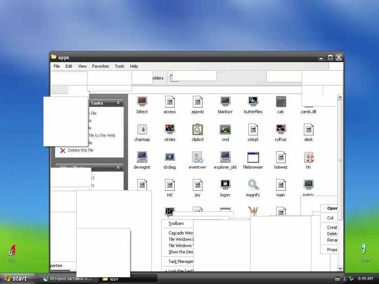Select the intl file icon

click(170, 185)
